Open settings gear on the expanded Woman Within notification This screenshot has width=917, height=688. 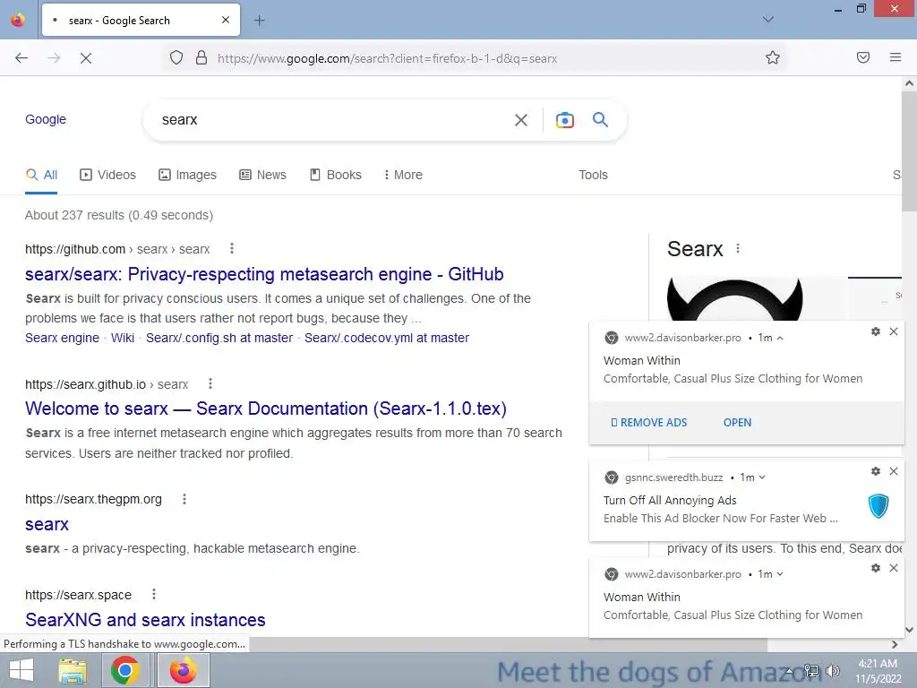pos(876,331)
